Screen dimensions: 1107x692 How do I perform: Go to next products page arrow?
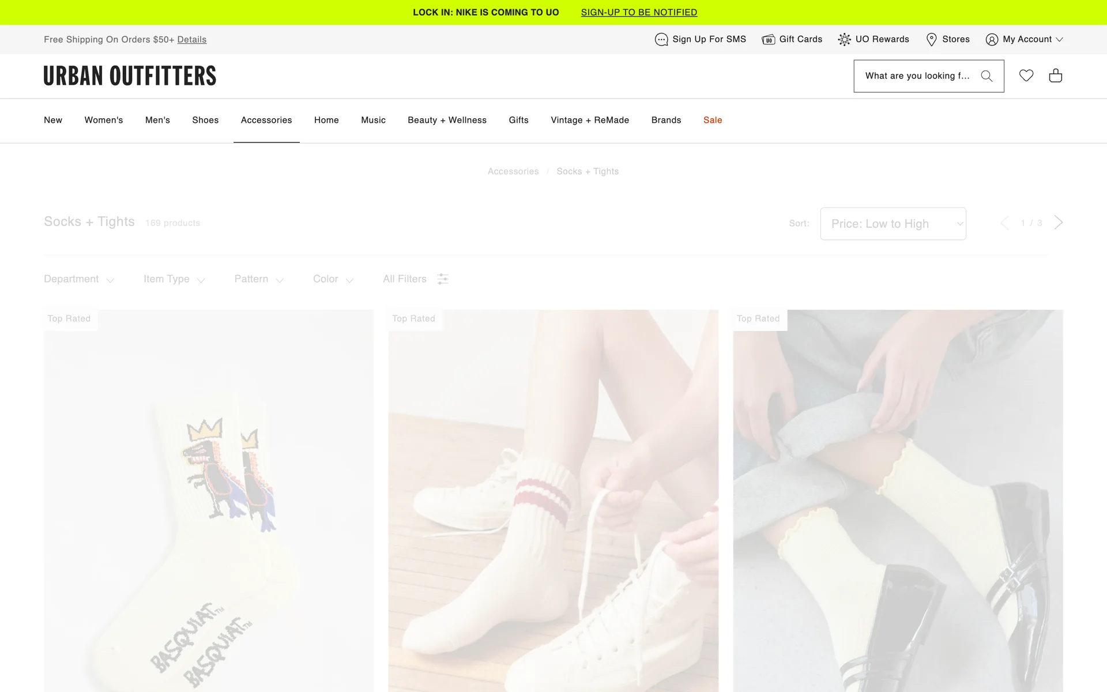tap(1058, 223)
